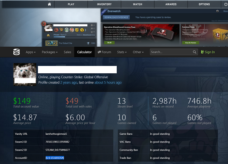This screenshot has height=164, width=228.
Task: Open the AWARDS menu
Action: [x=171, y=4]
